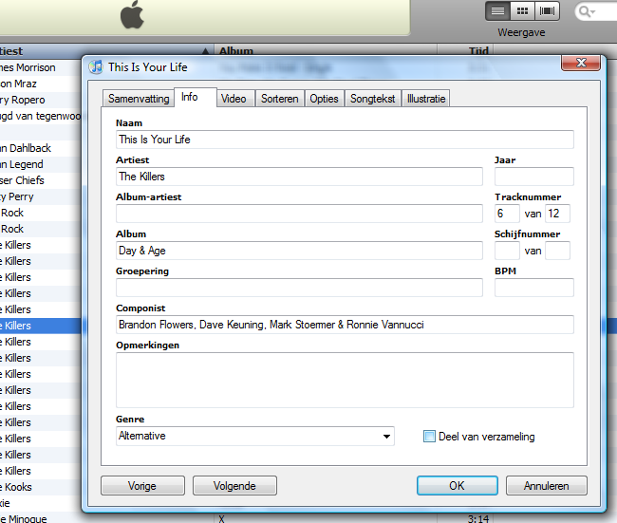
Task: Click the Vorige button
Action: coord(142,486)
